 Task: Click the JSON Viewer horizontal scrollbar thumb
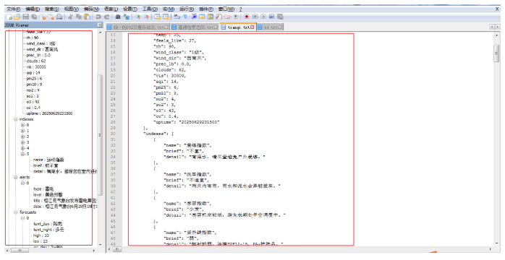(20, 250)
